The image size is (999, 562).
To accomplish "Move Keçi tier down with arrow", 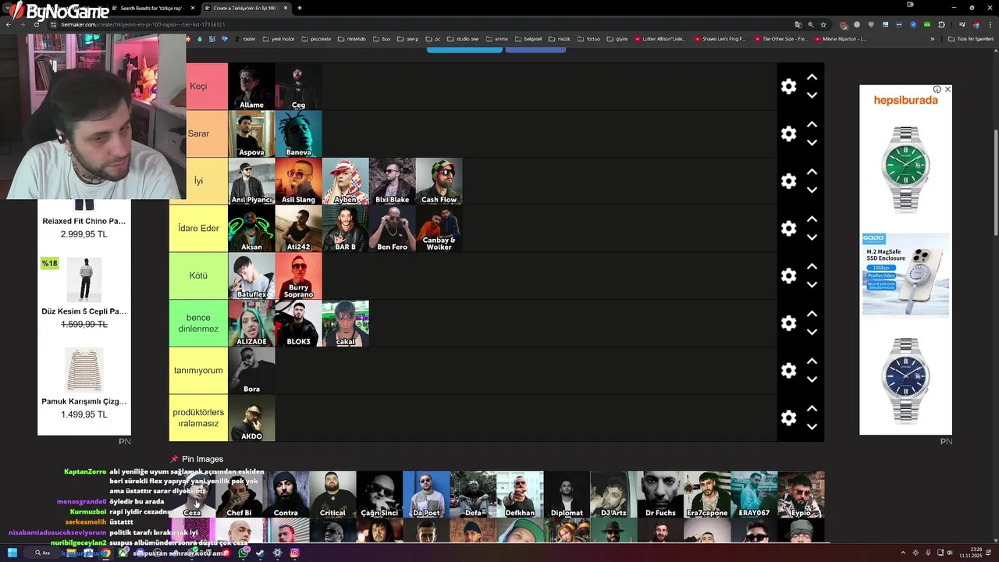I will click(812, 95).
